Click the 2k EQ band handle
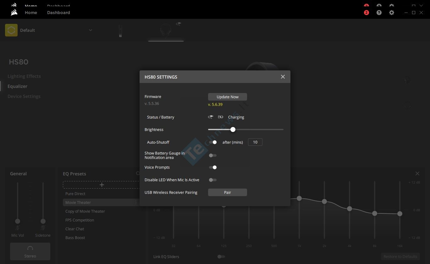The width and height of the screenshot is (430, 264). (x=324, y=201)
